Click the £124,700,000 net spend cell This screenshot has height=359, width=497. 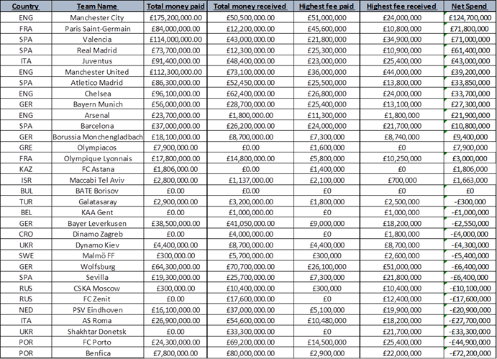470,17
